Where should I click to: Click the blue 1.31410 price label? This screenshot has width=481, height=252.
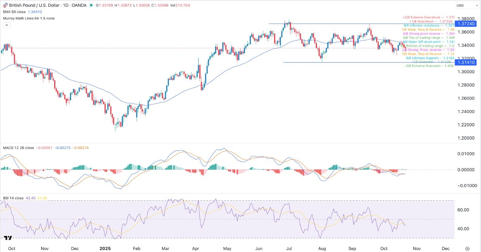tap(466, 62)
